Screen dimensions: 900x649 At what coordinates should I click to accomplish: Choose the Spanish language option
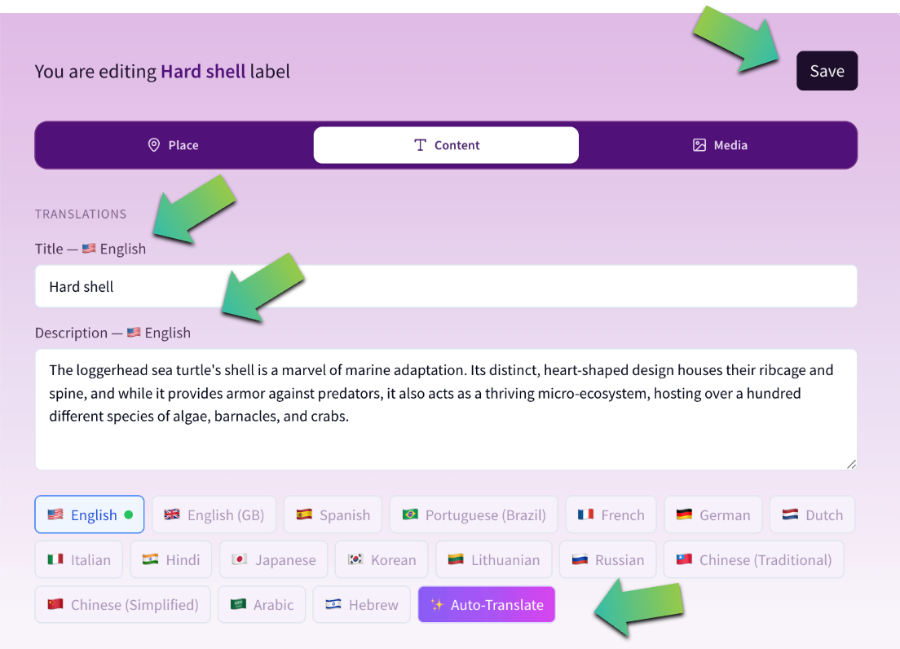[333, 514]
